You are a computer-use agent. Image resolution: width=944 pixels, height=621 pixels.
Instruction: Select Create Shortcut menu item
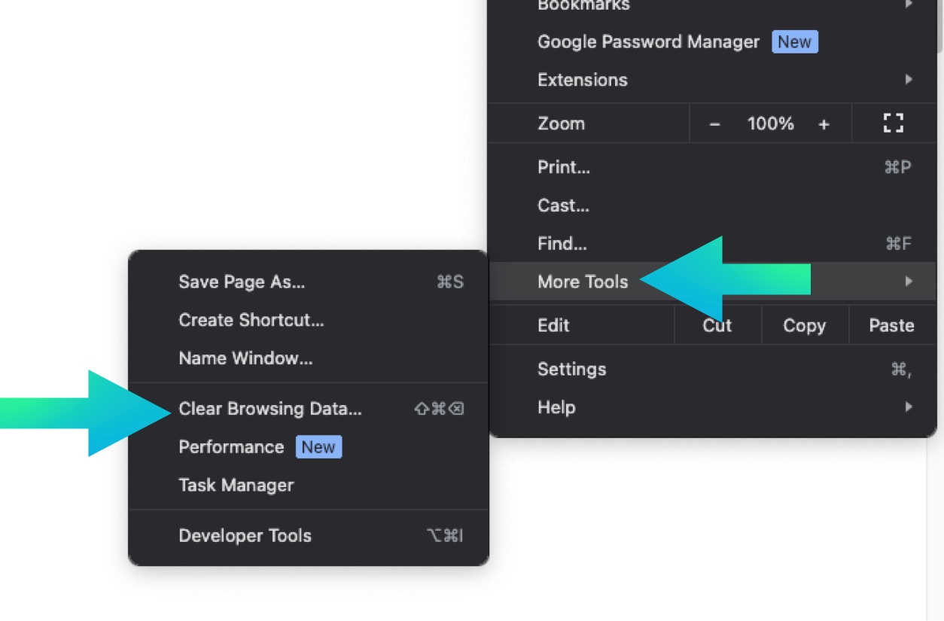[x=251, y=320]
